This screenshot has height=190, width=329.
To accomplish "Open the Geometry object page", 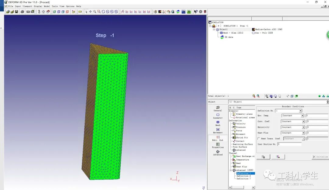I will point(218,116).
